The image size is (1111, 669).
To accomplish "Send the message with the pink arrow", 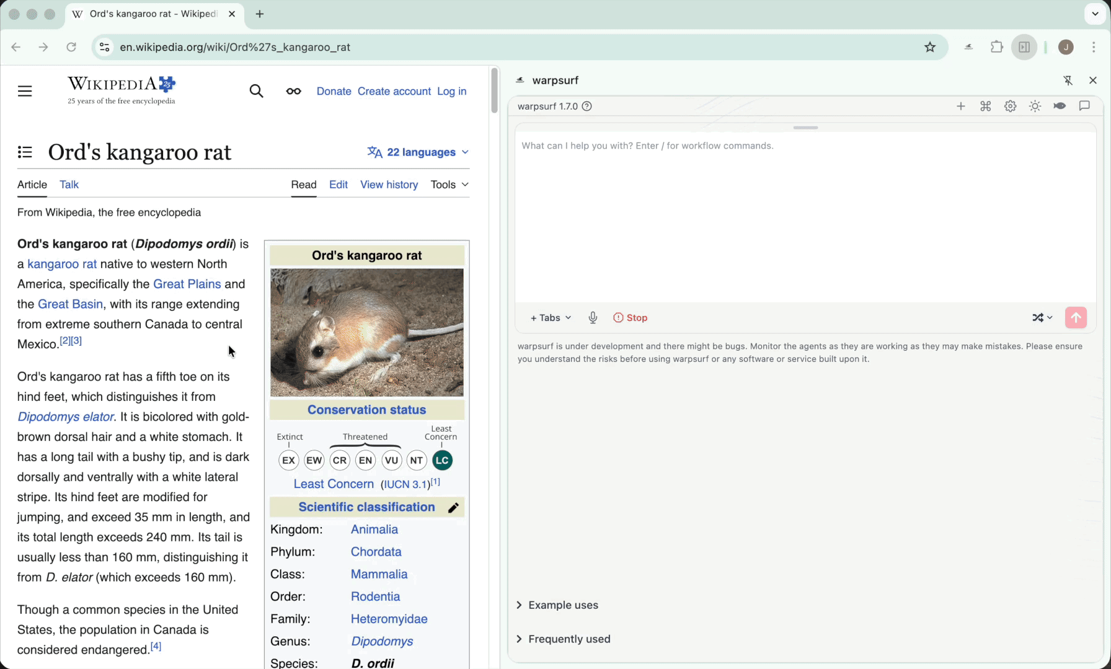I will (1076, 317).
